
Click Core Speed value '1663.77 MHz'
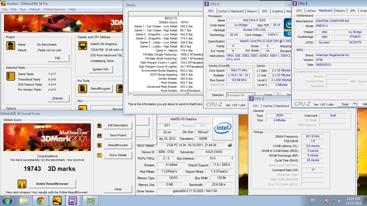239,71
